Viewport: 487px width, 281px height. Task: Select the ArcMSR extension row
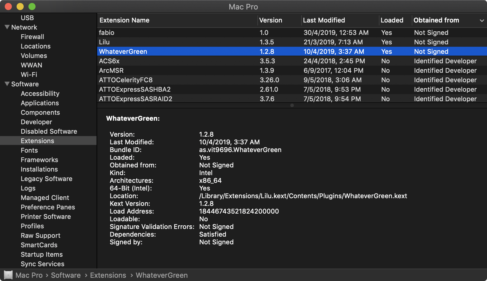[292, 70]
